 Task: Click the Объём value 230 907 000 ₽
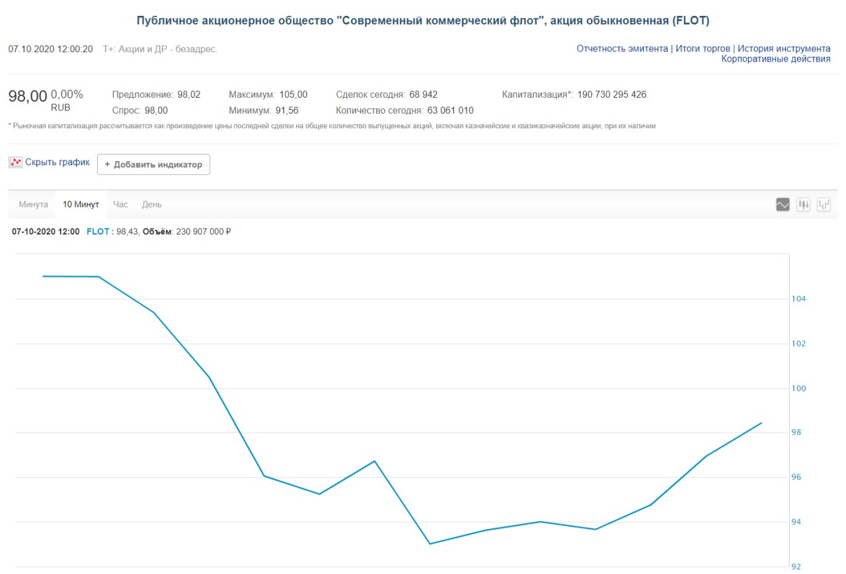pos(202,232)
